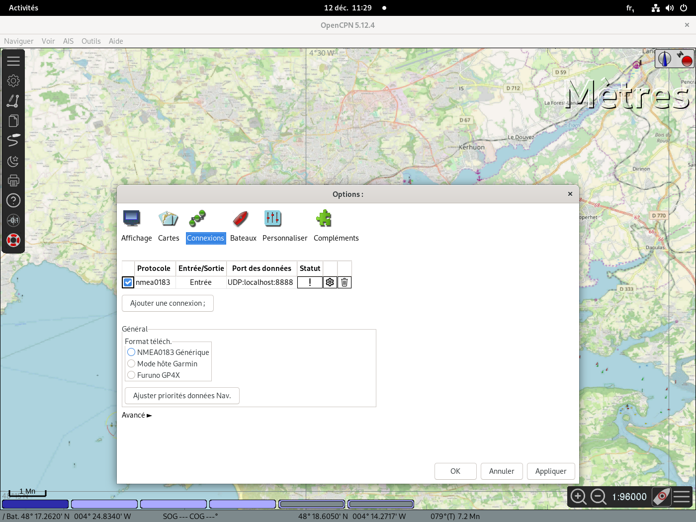Open route and mark manager icon
Viewport: 696px width, 522px height.
13,121
